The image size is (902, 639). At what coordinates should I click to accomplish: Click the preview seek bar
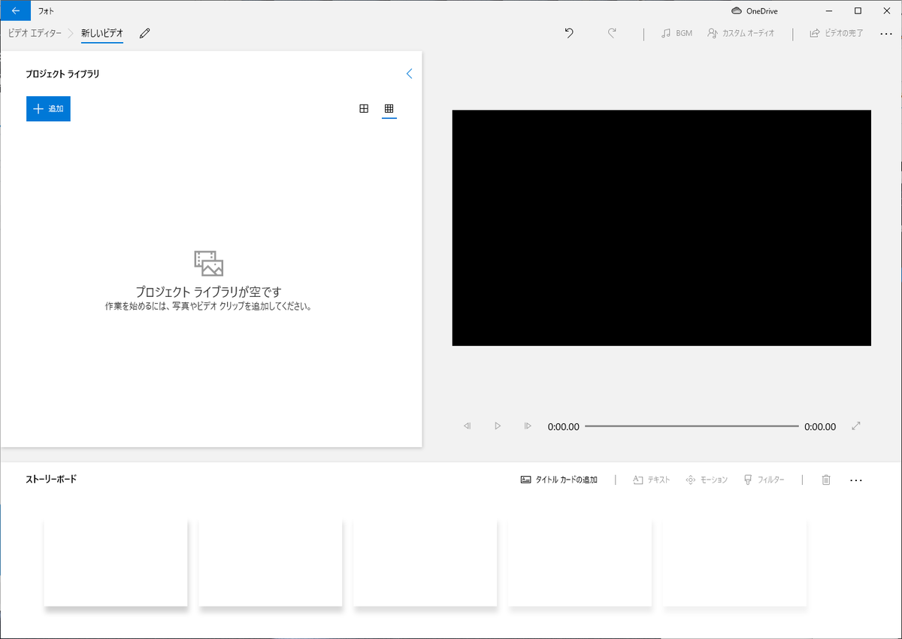[692, 426]
